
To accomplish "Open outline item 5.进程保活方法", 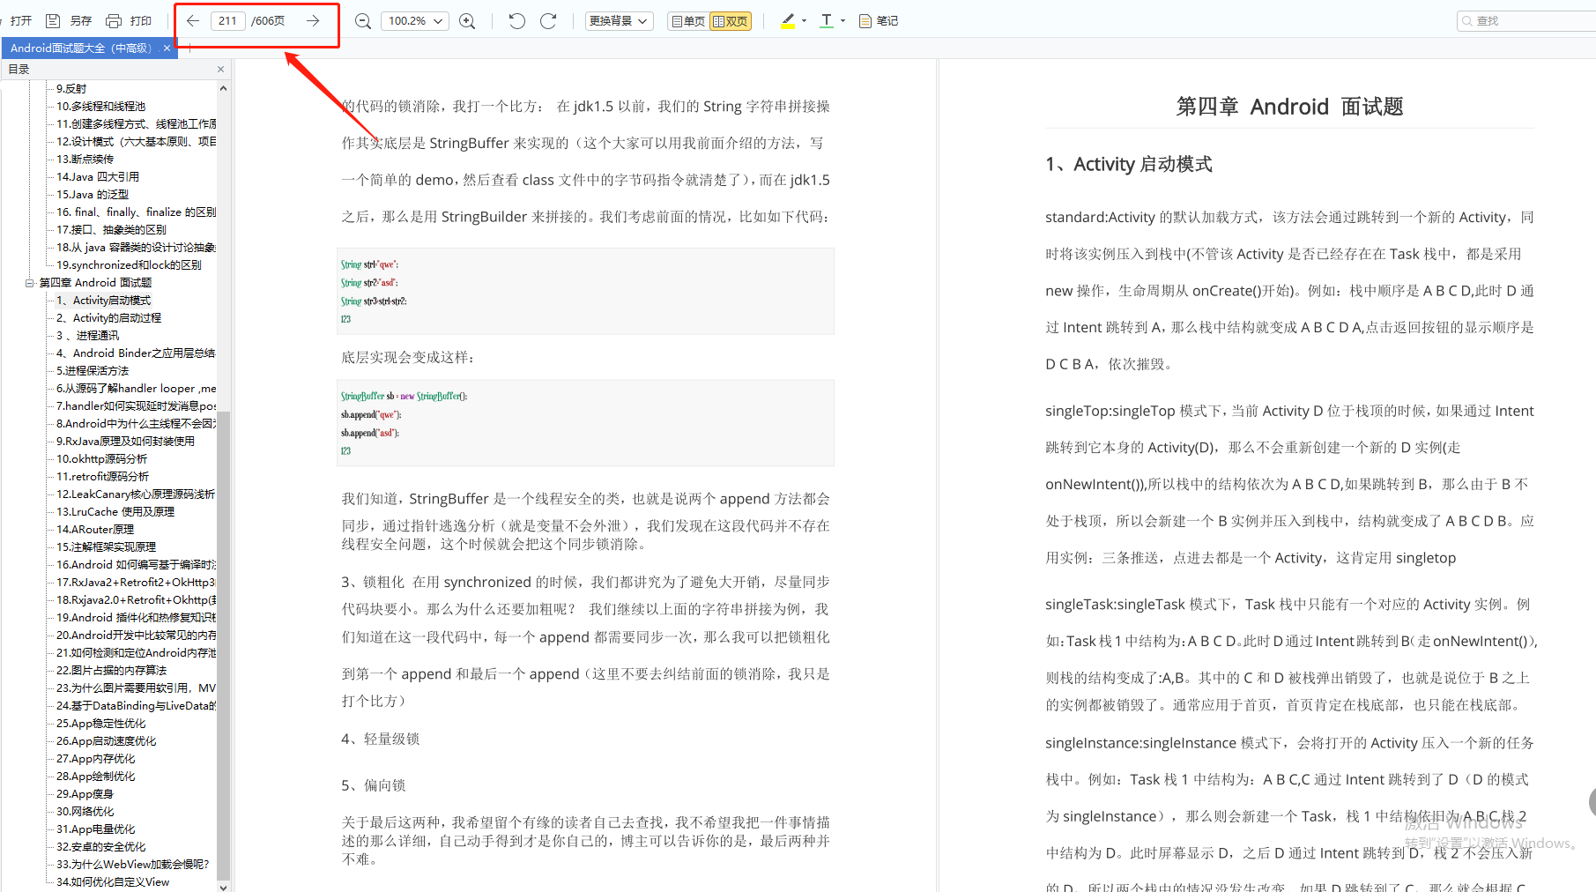I will (x=93, y=370).
